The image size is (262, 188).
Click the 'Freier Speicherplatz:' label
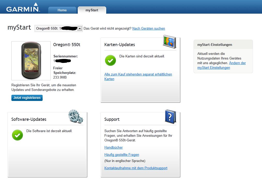point(65,71)
